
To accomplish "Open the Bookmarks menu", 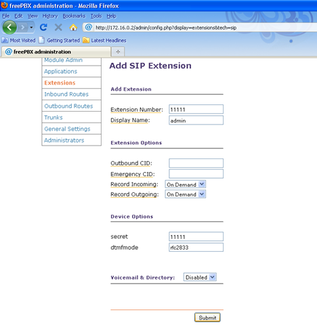I will point(74,16).
